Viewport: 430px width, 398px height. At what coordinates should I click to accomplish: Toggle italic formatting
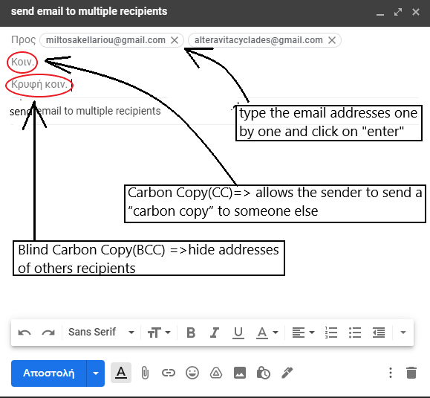(215, 333)
